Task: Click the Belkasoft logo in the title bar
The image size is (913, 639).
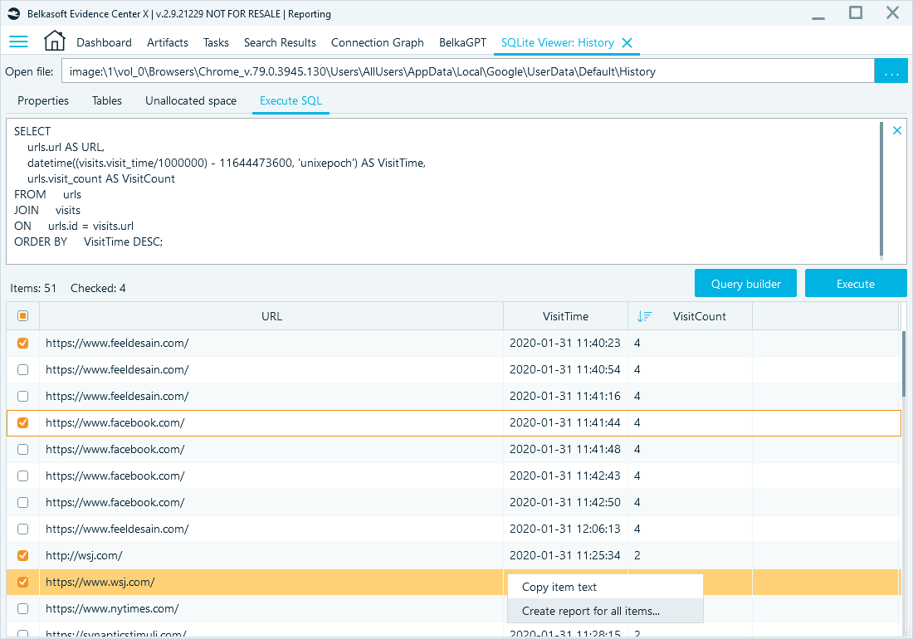Action: tap(12, 13)
